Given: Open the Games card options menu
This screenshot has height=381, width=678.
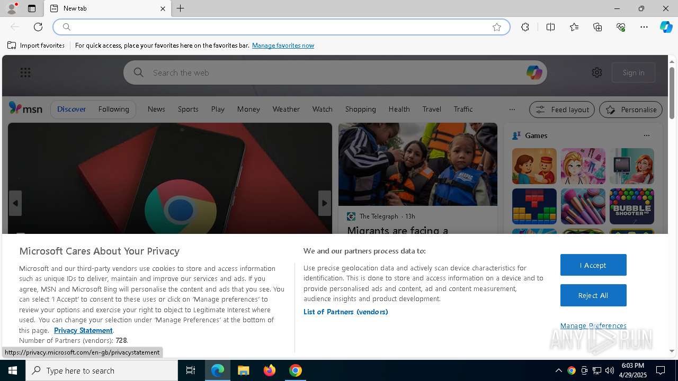Looking at the screenshot, I should tap(646, 135).
